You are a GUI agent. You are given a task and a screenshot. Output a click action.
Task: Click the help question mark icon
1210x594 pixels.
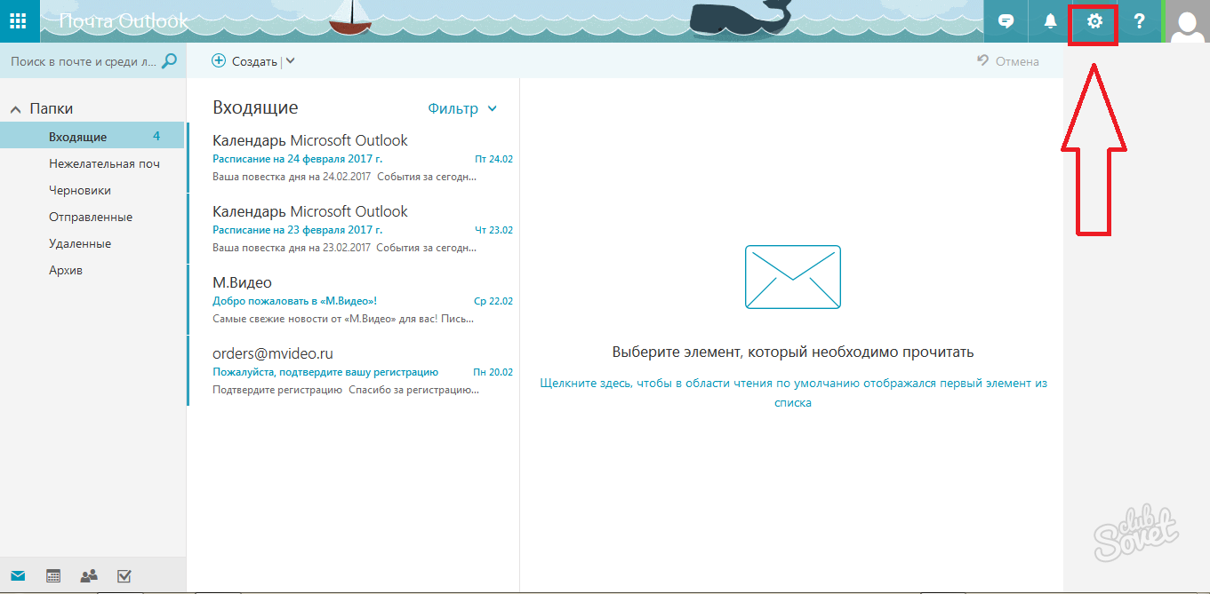pyautogui.click(x=1139, y=21)
